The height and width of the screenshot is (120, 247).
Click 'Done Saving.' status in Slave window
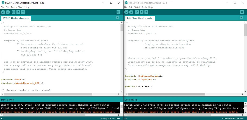coord(131,100)
